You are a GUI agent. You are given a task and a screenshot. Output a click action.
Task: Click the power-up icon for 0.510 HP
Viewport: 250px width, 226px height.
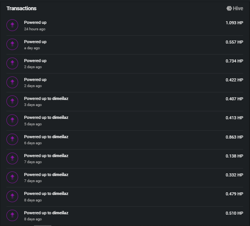coord(12,215)
